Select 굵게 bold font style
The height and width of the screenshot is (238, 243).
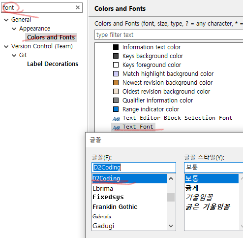coord(192,188)
